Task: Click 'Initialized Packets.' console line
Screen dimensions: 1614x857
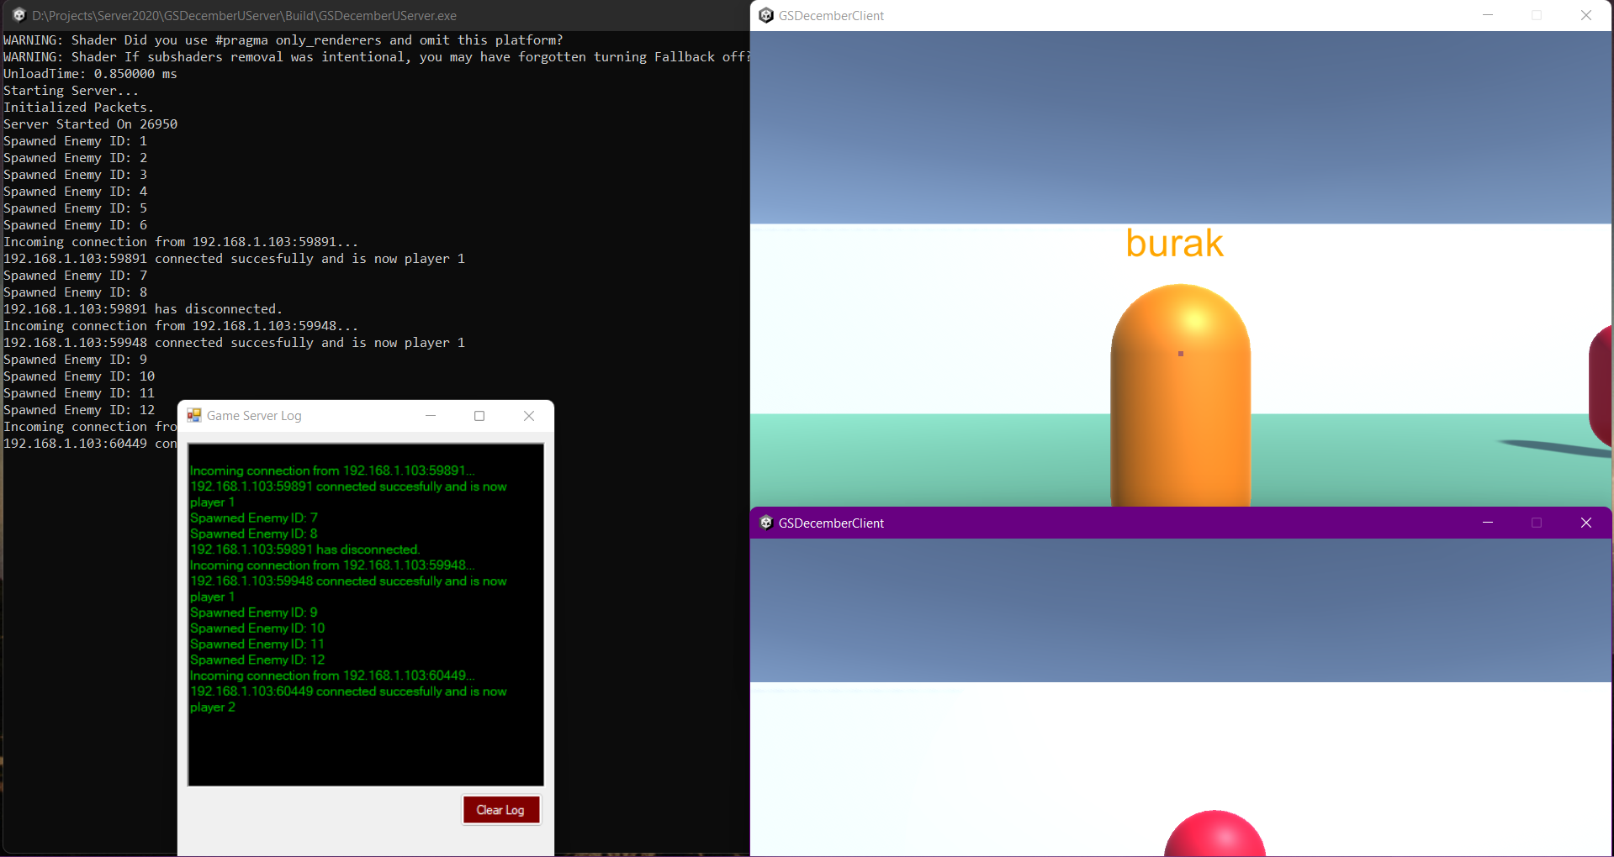Action: pos(79,108)
